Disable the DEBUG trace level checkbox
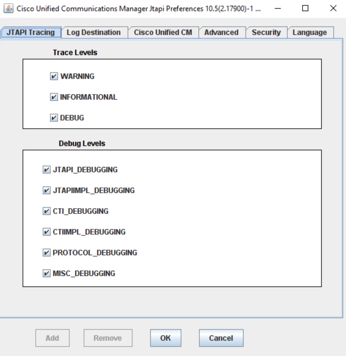Screen dimensions: 346x356 tap(54, 118)
